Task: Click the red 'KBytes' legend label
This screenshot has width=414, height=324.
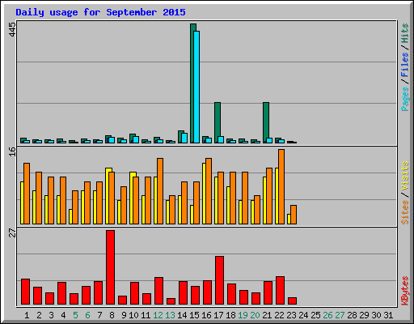Action: [x=404, y=291]
